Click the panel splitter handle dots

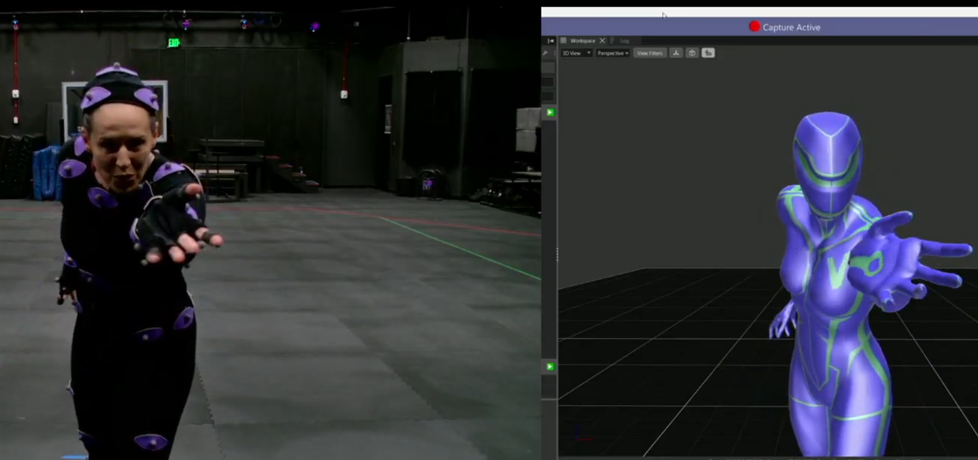557,254
